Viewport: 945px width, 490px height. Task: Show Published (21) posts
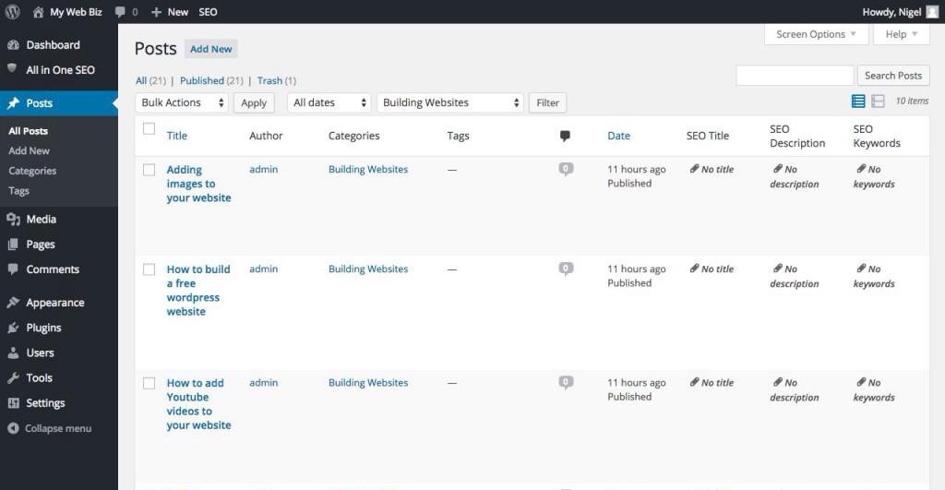(x=211, y=81)
